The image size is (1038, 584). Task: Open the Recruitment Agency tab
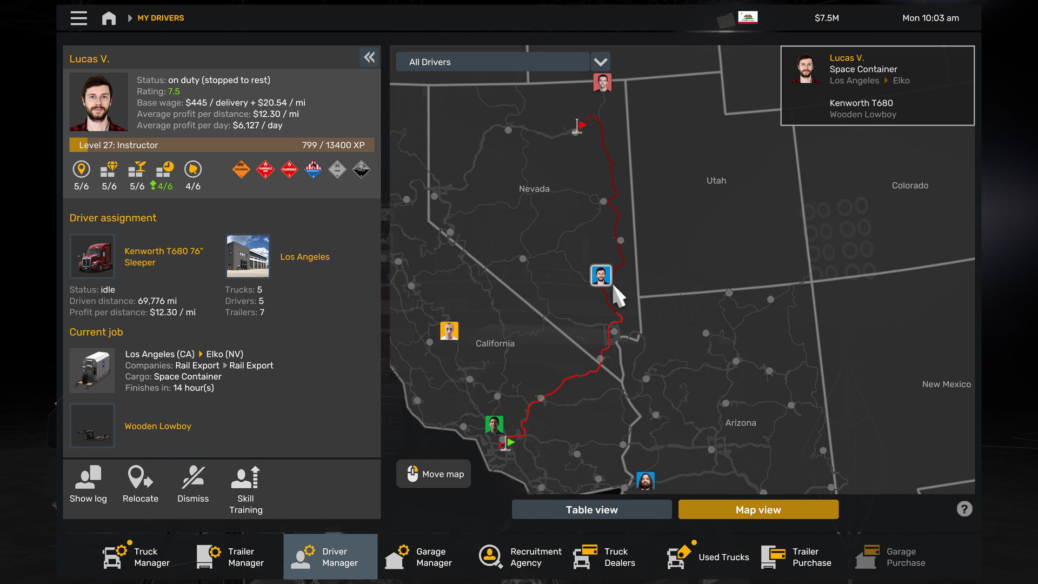[x=521, y=557]
